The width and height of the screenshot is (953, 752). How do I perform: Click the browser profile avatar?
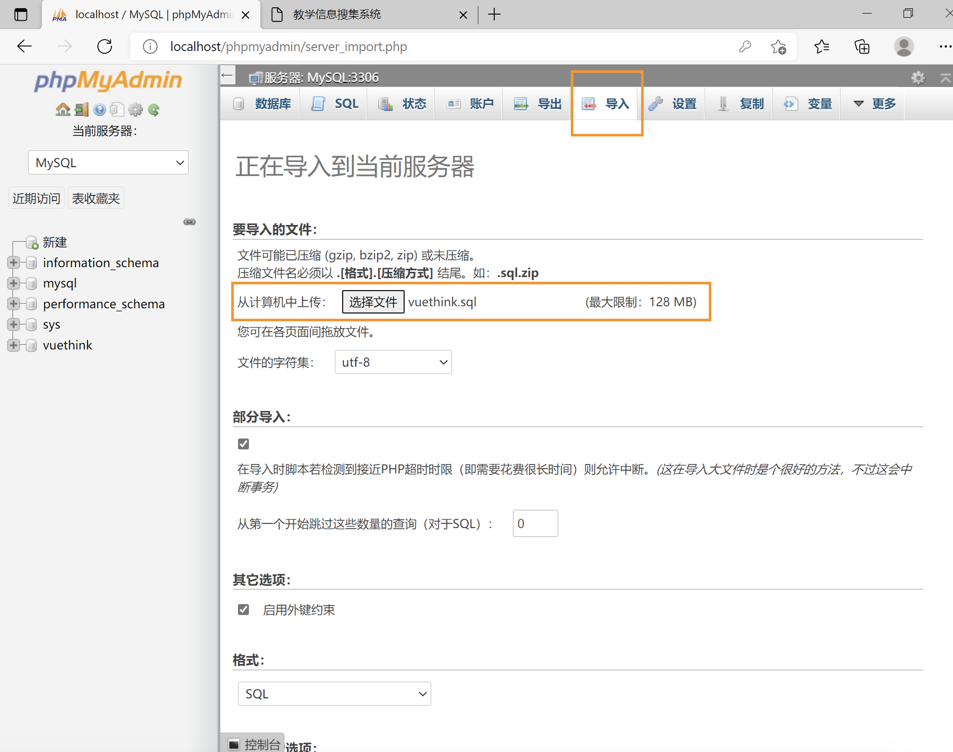(904, 46)
